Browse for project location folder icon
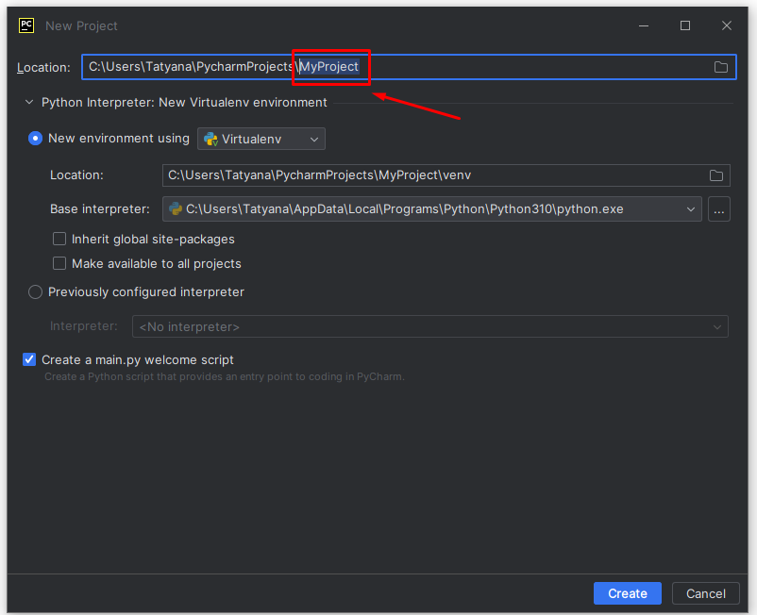 coord(721,67)
